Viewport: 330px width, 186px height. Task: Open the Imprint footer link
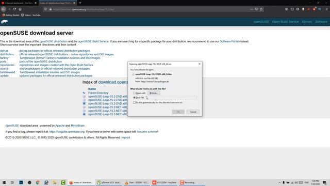[126, 137]
